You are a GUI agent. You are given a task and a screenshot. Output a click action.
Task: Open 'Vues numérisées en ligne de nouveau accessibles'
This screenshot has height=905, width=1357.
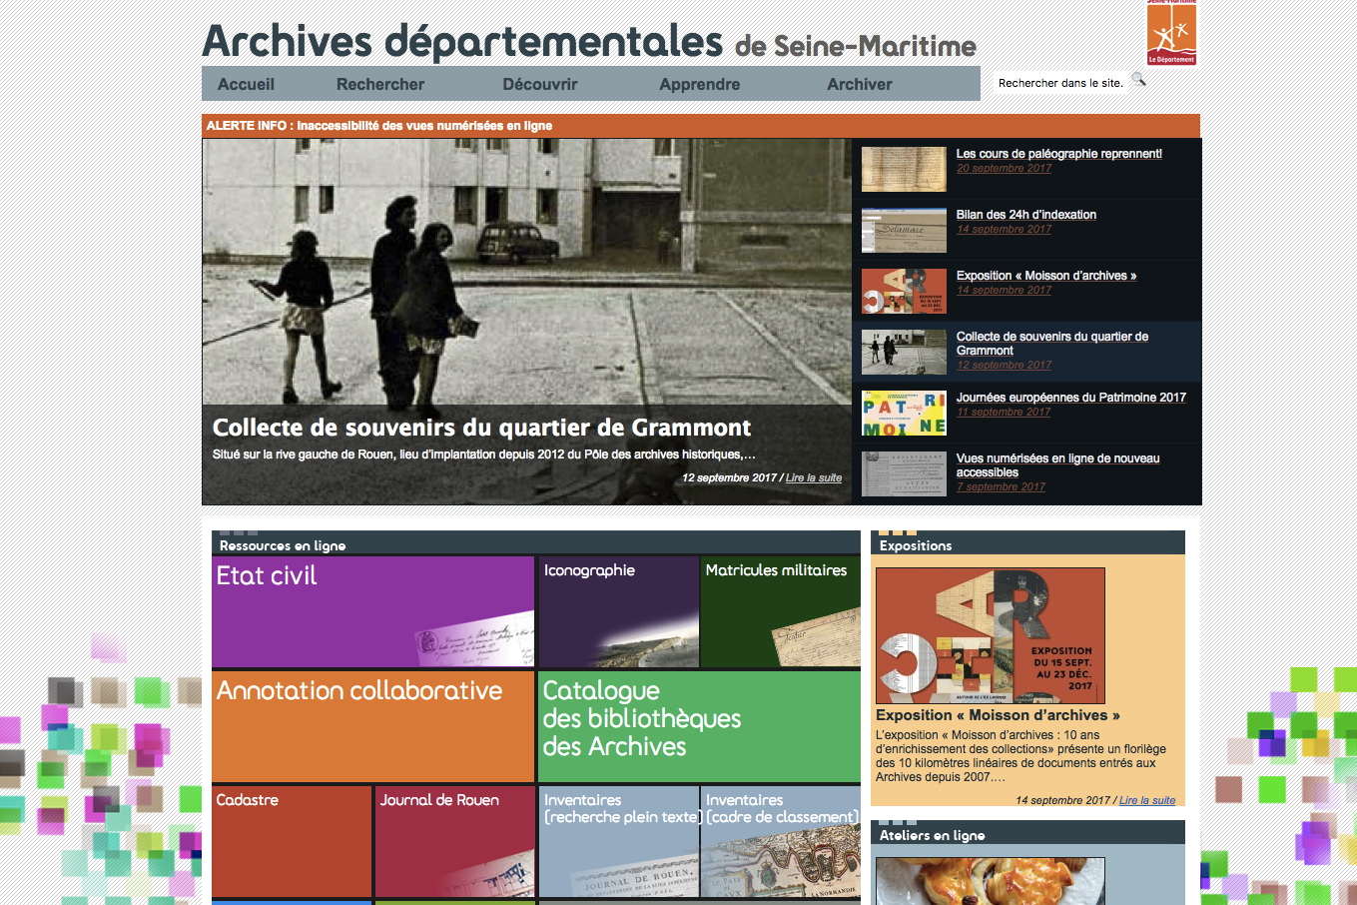[x=1058, y=465]
